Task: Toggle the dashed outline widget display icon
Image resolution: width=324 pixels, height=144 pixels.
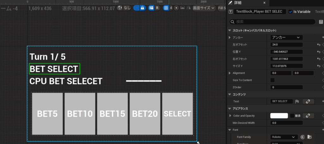Action: point(137,8)
